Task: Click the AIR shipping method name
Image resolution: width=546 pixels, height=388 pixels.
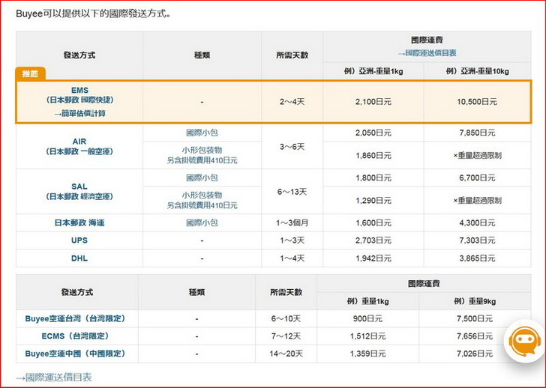Action: coord(79,141)
